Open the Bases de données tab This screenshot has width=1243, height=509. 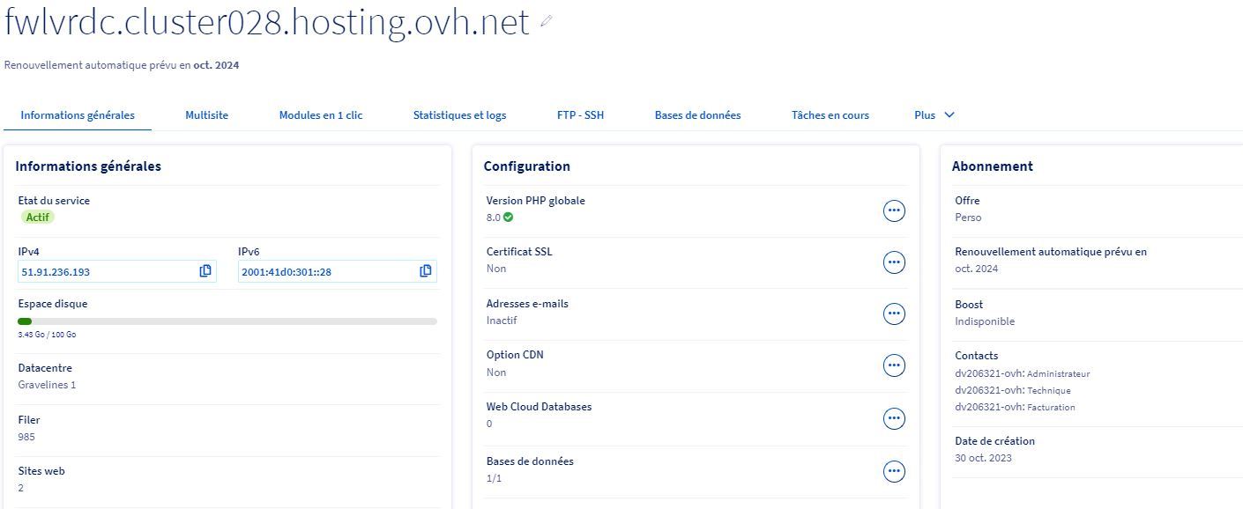click(697, 115)
